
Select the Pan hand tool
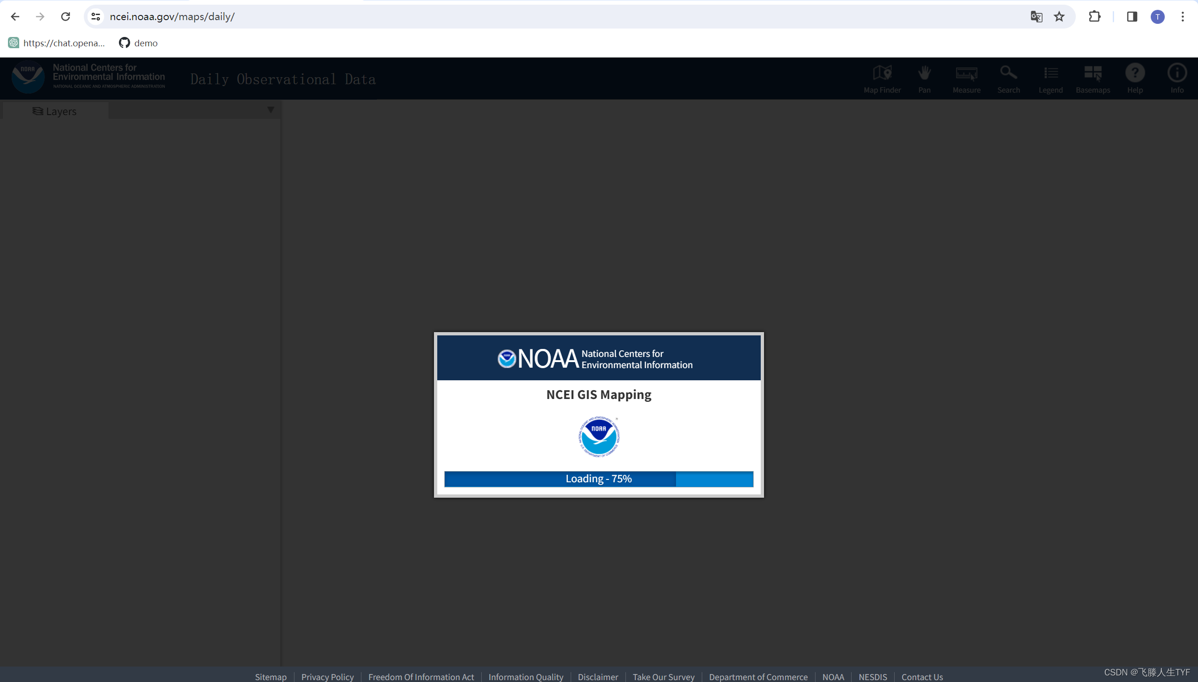click(924, 79)
